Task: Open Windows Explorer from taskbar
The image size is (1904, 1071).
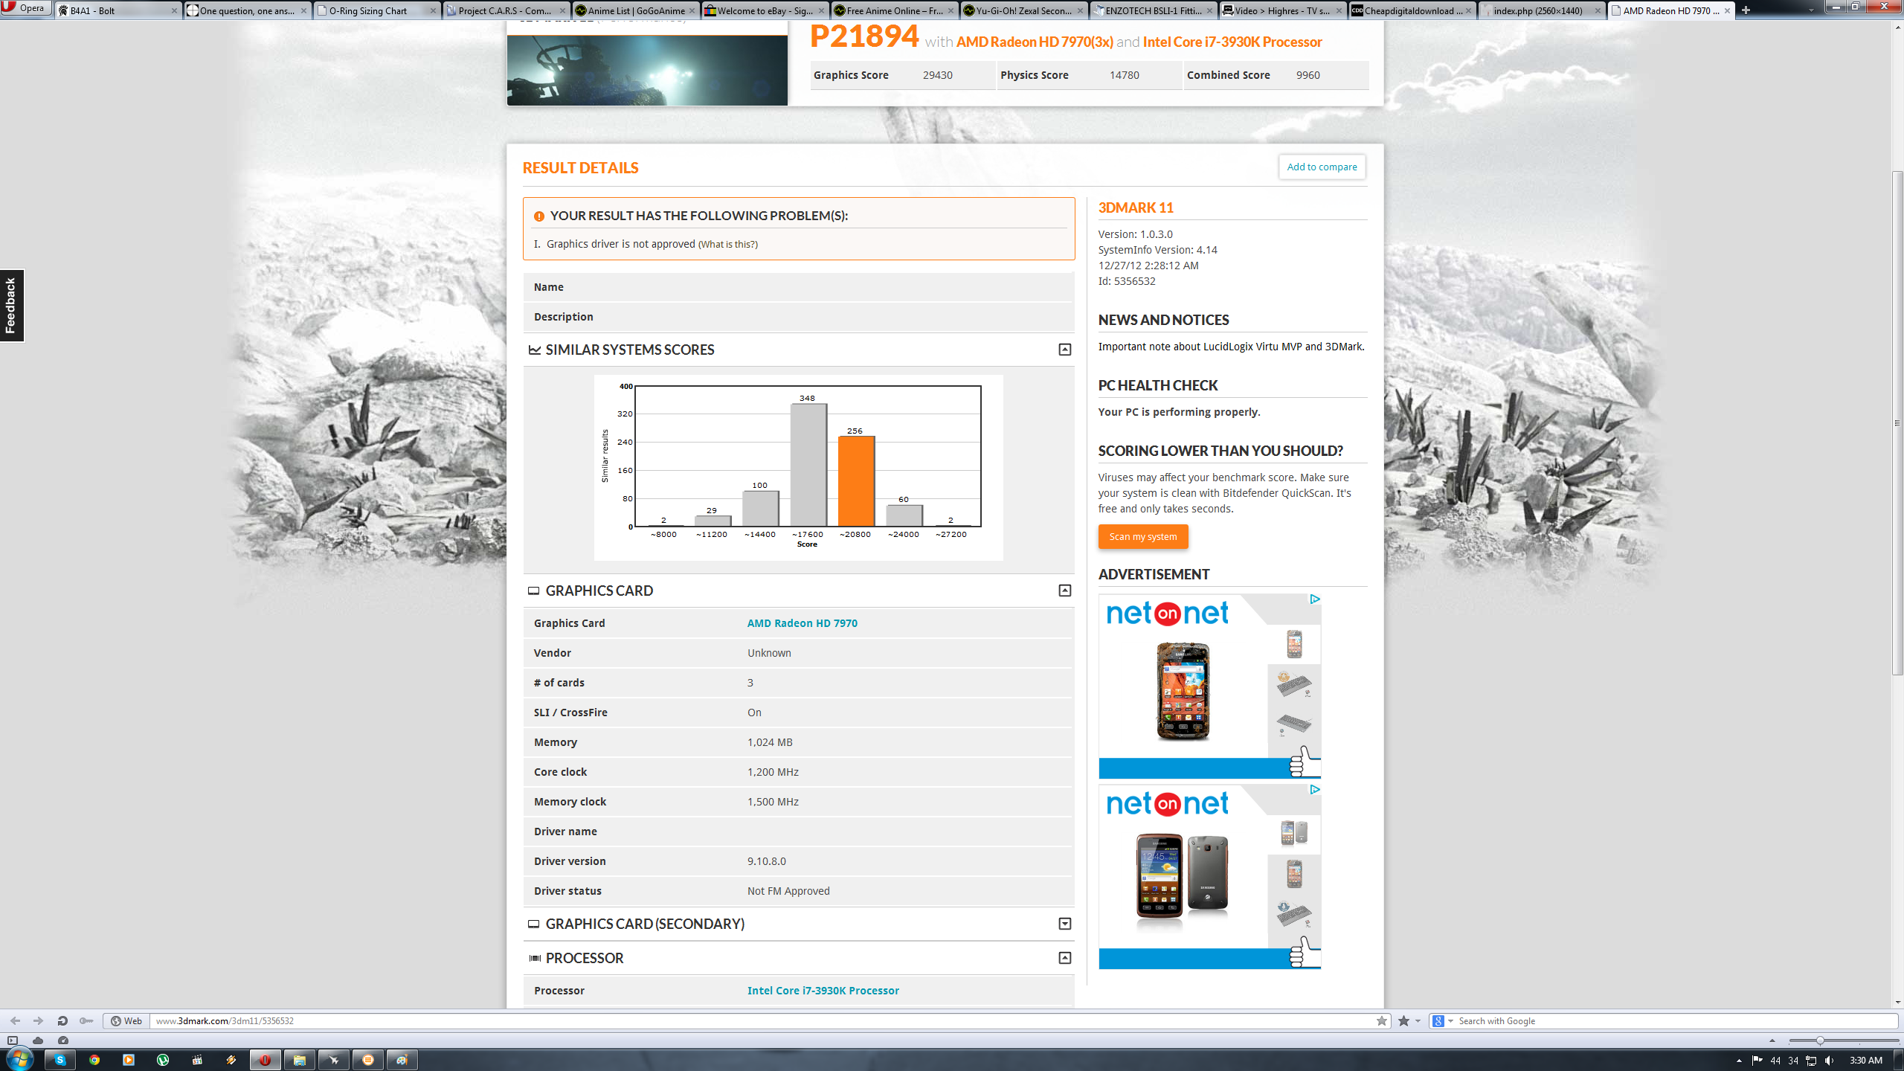Action: point(300,1060)
